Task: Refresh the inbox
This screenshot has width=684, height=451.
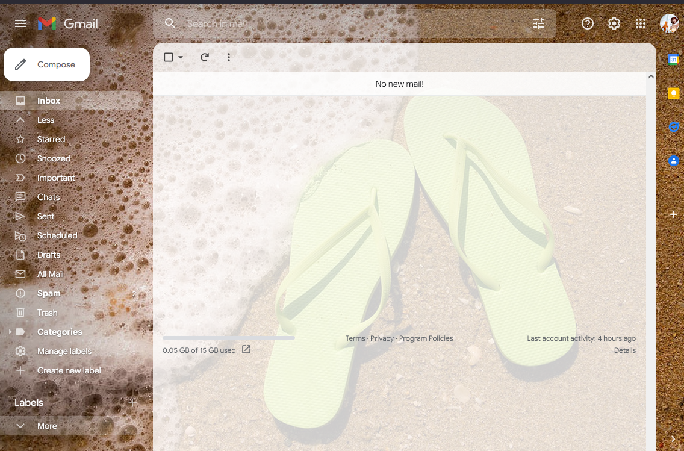Action: (x=205, y=57)
